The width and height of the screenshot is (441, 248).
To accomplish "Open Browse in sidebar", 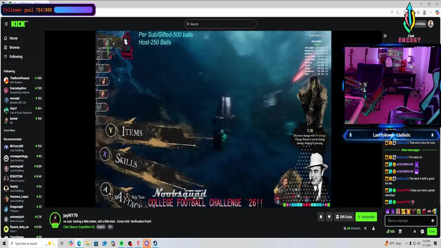I will [14, 48].
